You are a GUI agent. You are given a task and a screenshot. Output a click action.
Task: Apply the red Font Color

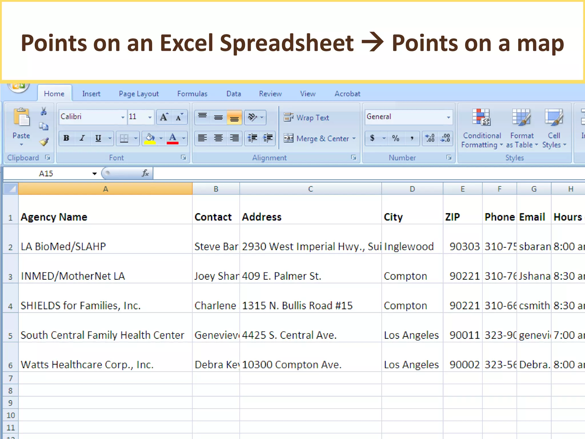[173, 138]
